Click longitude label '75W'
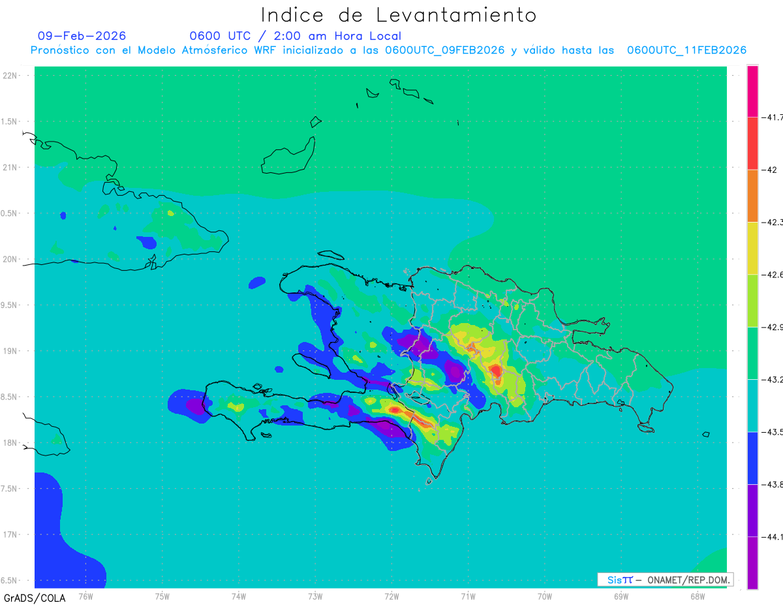Viewport: 783px width, 605px height. (x=162, y=597)
